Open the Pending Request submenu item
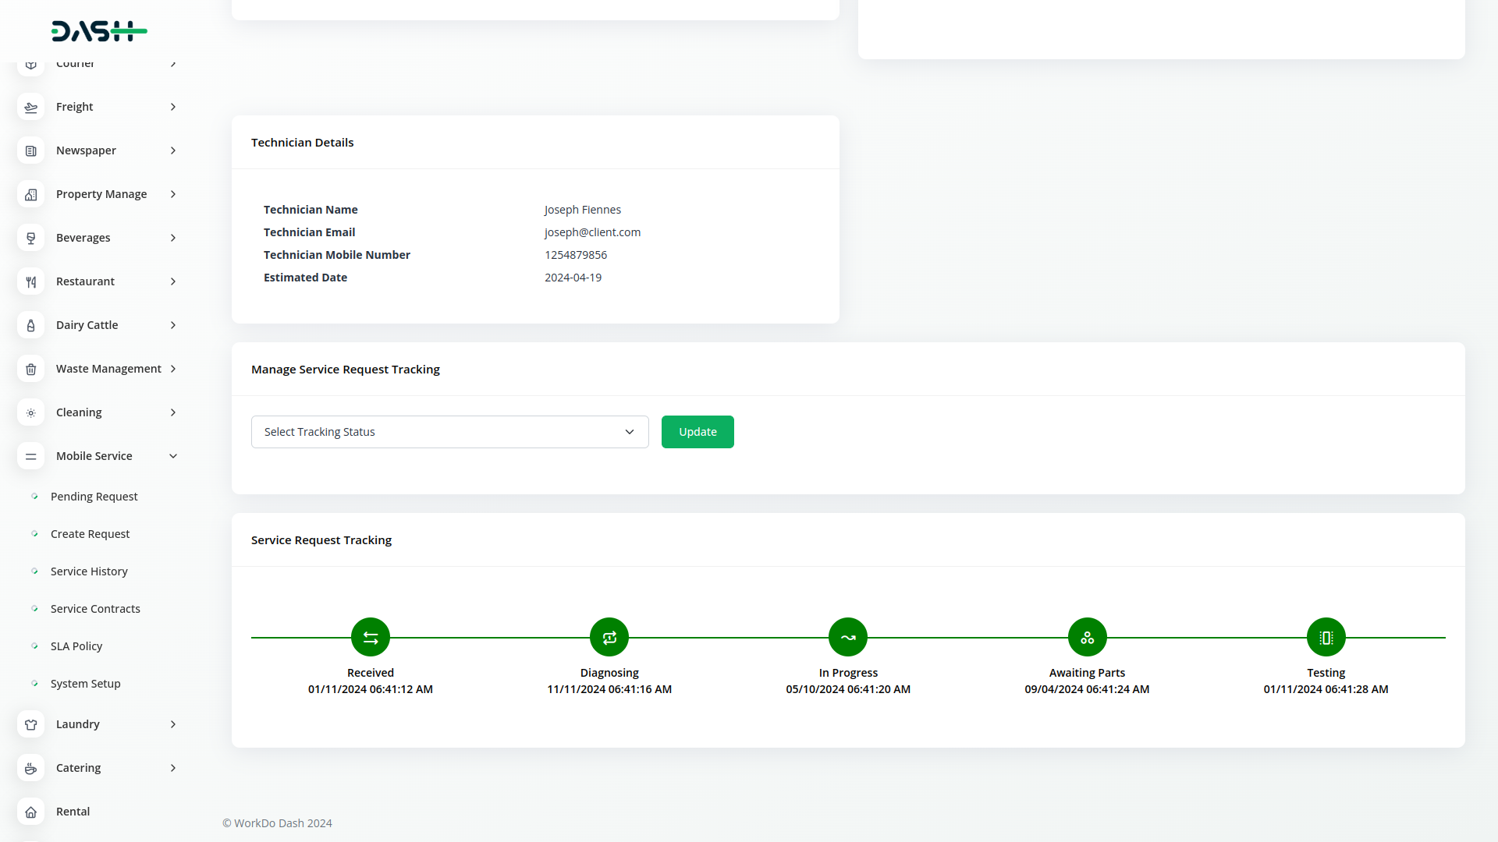1498x842 pixels. pos(94,497)
